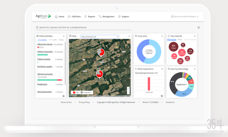Click the red field inspections bar
Viewport: 228px width, 137px height.
(149, 84)
